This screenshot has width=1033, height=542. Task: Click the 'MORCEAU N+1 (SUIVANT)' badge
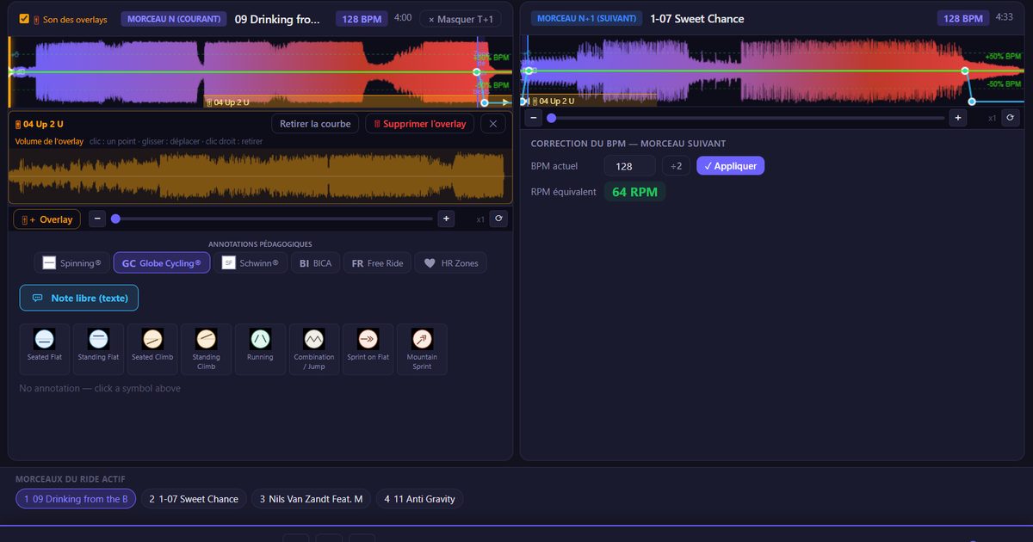586,19
